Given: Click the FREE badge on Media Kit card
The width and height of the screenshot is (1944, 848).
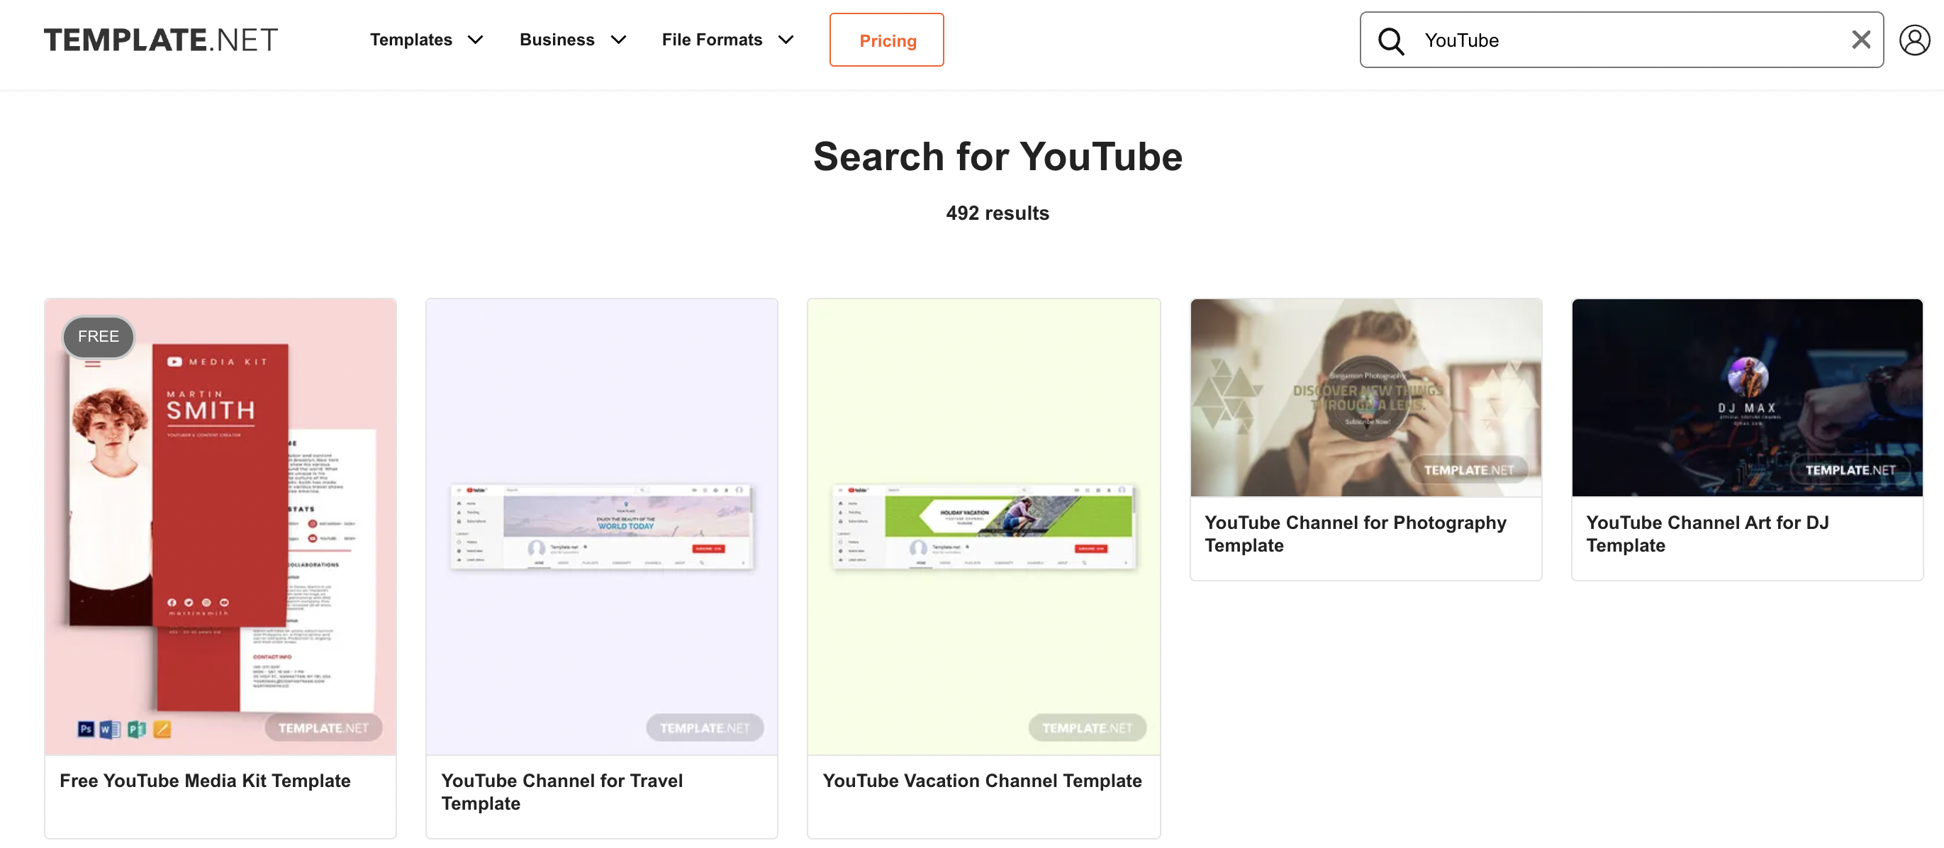Looking at the screenshot, I should tap(98, 337).
